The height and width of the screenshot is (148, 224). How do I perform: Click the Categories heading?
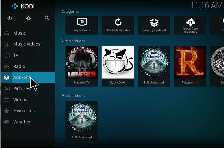[70, 12]
